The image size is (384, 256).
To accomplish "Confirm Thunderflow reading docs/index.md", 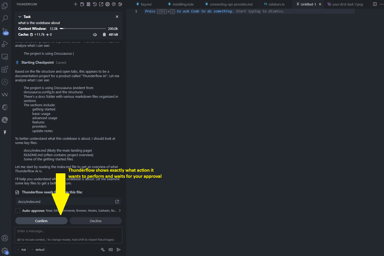I will click(41, 221).
